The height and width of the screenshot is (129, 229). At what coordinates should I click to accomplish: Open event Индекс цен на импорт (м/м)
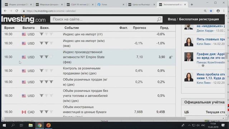84,43
